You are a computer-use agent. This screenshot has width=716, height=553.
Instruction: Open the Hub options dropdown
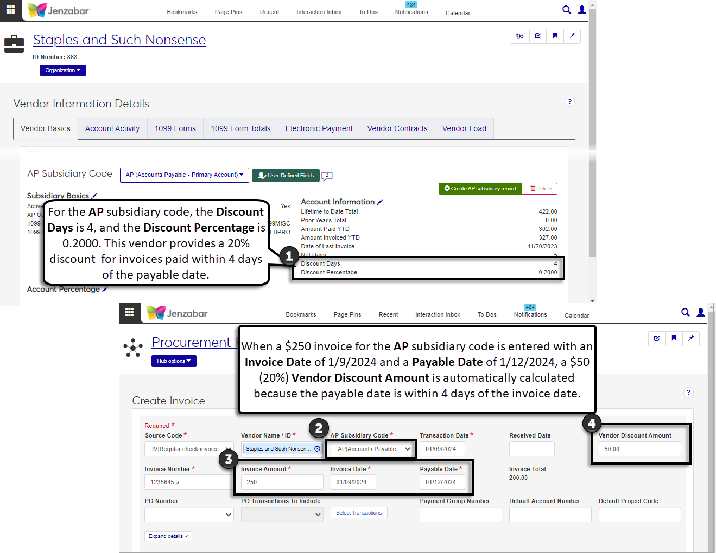[x=174, y=361]
